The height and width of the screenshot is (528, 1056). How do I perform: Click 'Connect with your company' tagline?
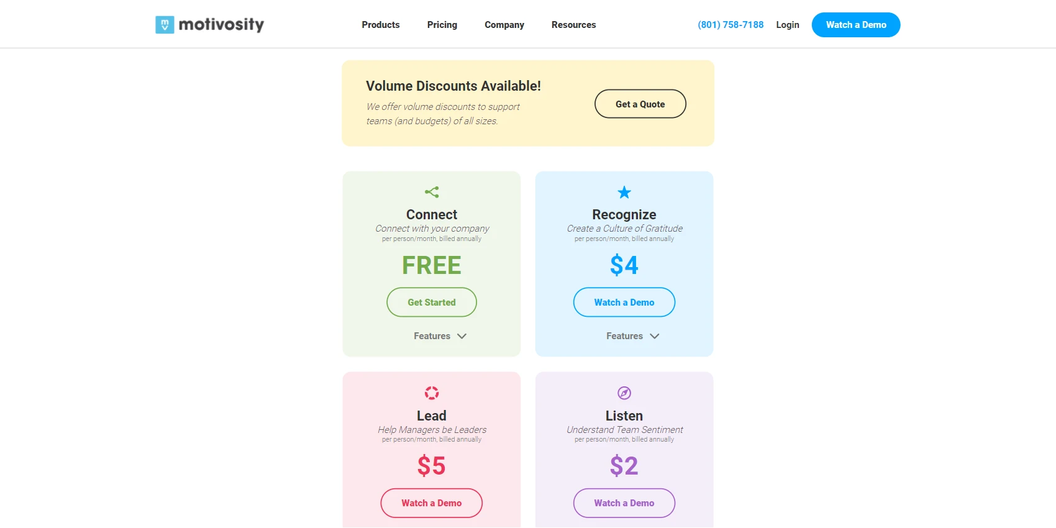(x=432, y=229)
